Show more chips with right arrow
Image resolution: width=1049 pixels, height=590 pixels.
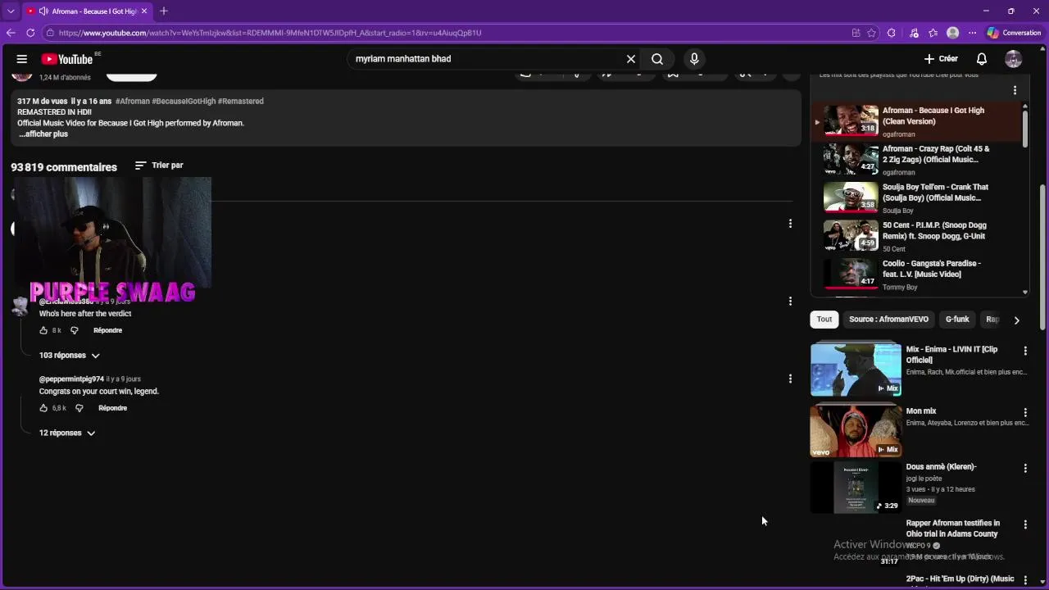[1016, 320]
